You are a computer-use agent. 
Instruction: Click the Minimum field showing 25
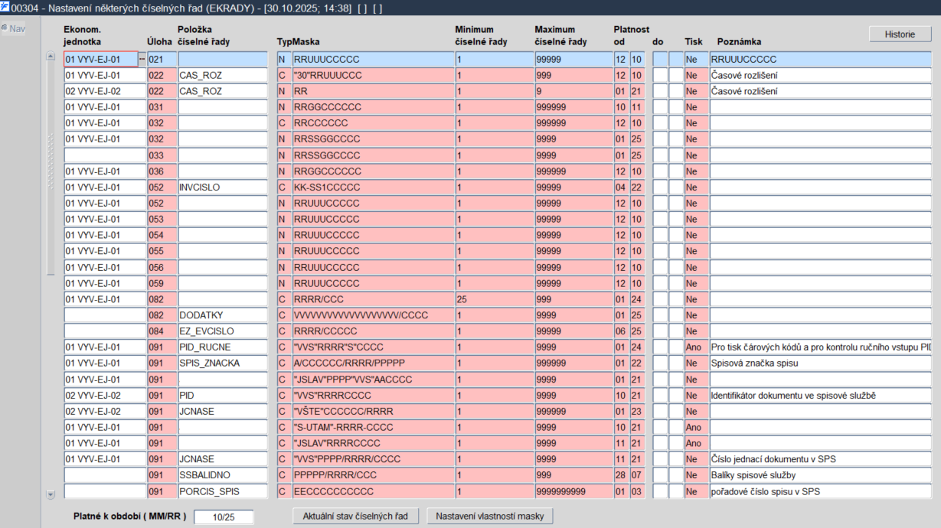494,298
